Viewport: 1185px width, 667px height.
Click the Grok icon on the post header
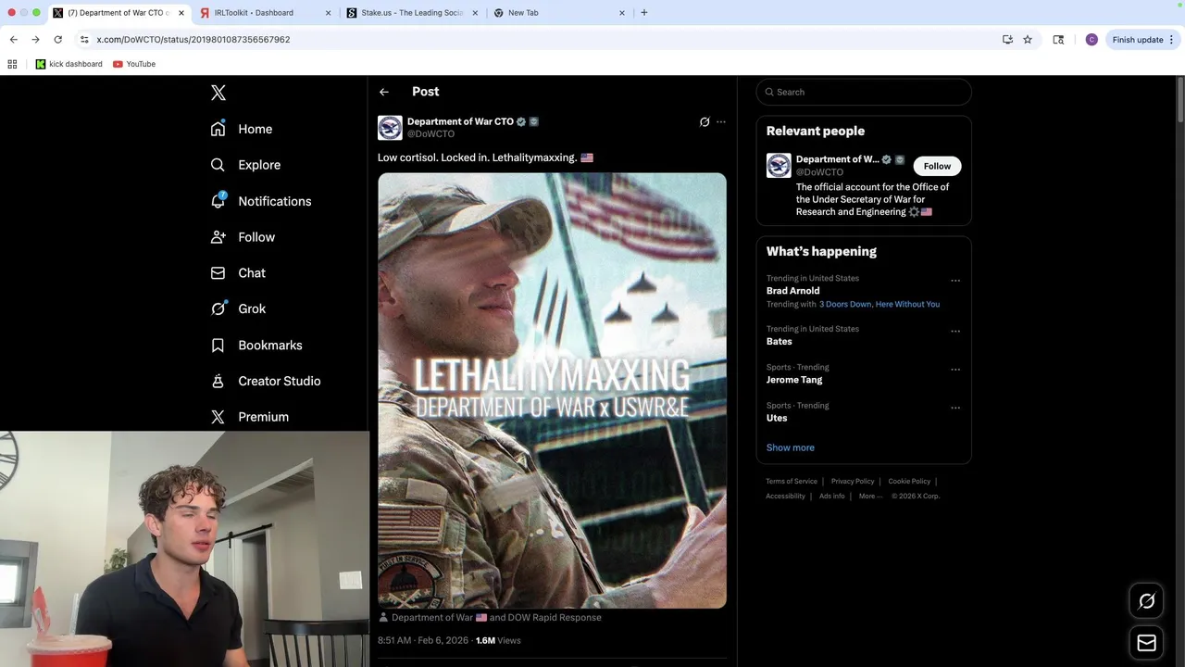pyautogui.click(x=705, y=121)
